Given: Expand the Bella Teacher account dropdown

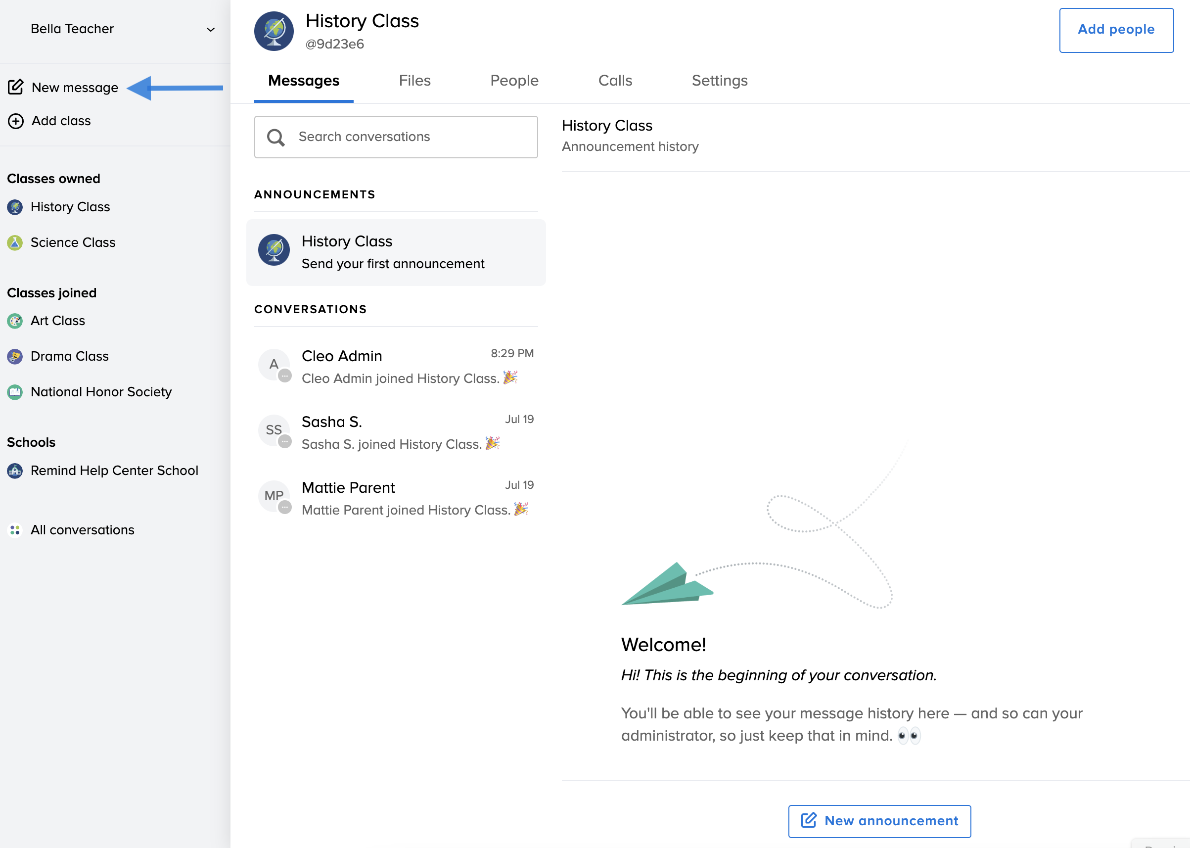Looking at the screenshot, I should click(x=210, y=30).
